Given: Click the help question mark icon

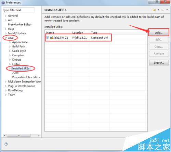Looking at the screenshot, I should pos(6,144).
